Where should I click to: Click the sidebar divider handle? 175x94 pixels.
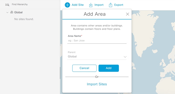pyautogui.click(x=60, y=73)
